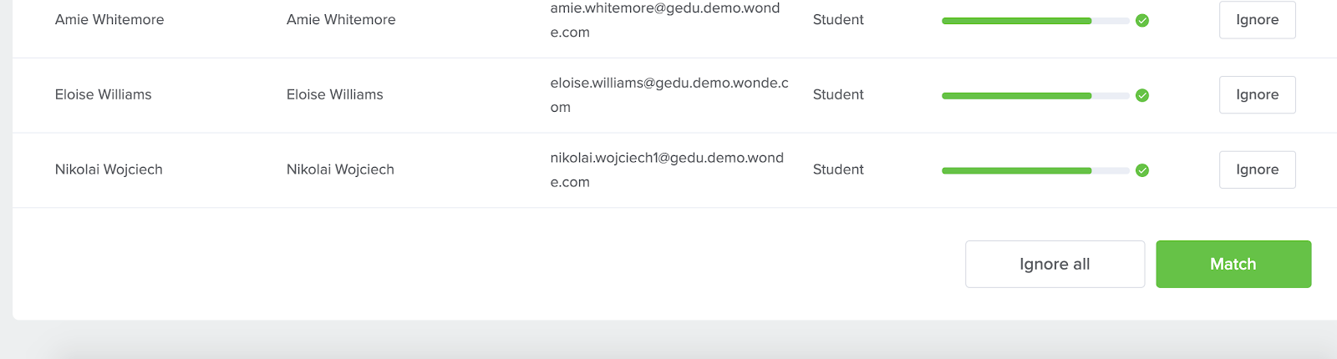Click the second Eloise Williams name
The width and height of the screenshot is (1337, 359).
tap(335, 94)
